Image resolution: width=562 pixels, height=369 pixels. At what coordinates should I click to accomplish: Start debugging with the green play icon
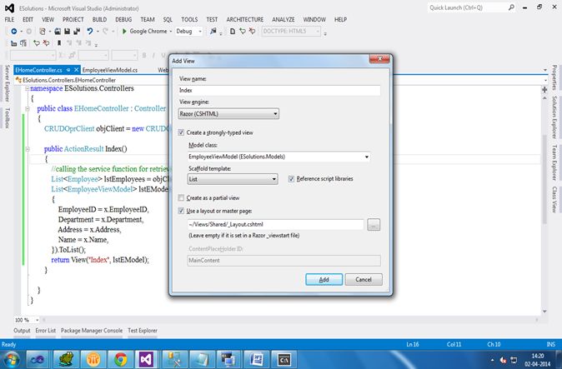click(x=124, y=32)
